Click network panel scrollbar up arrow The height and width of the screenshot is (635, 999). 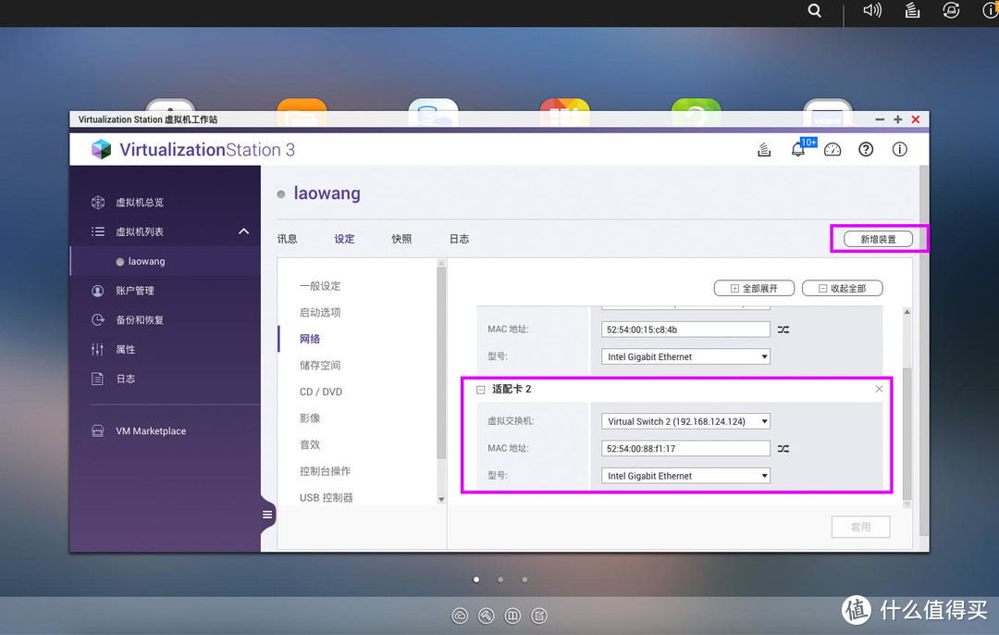pos(907,312)
